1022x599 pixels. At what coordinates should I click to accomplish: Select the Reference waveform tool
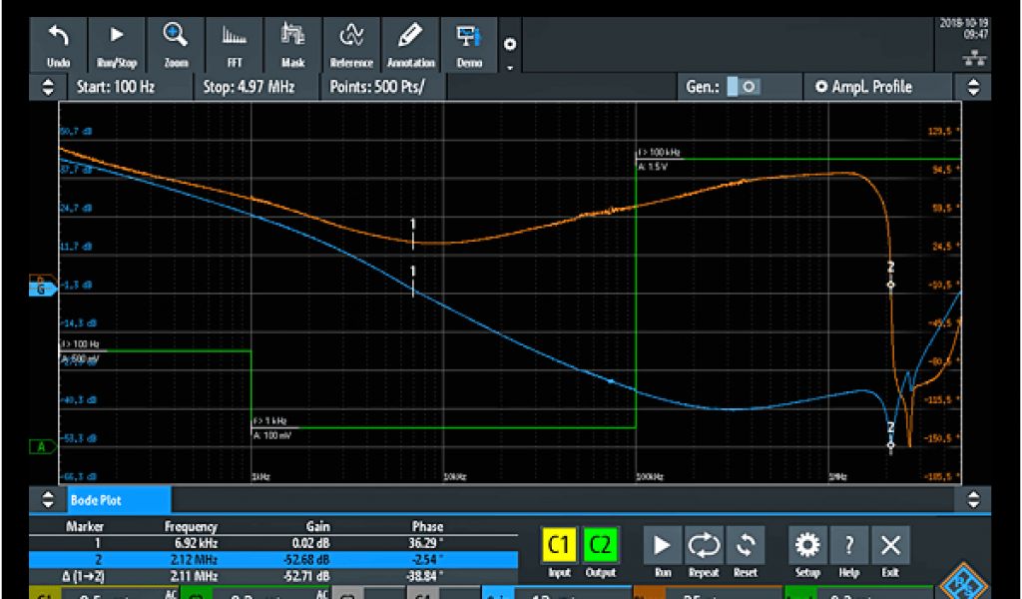click(x=351, y=45)
